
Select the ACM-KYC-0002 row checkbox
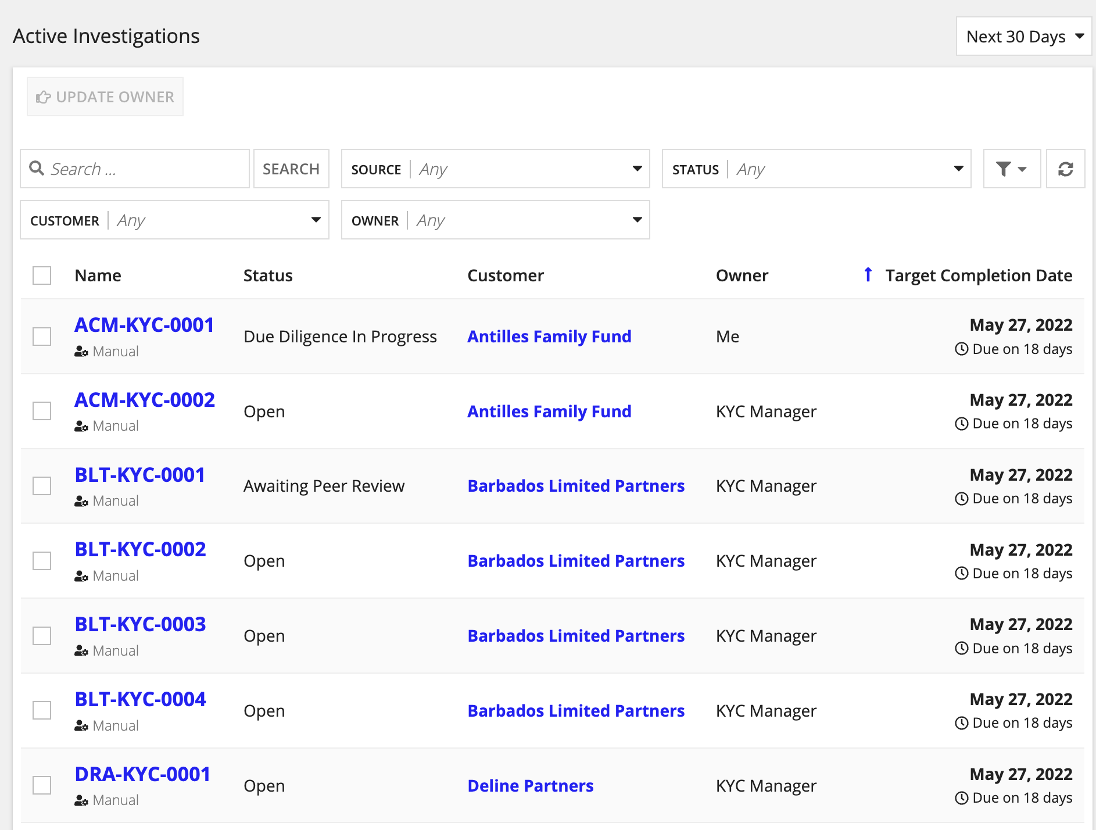pos(42,411)
